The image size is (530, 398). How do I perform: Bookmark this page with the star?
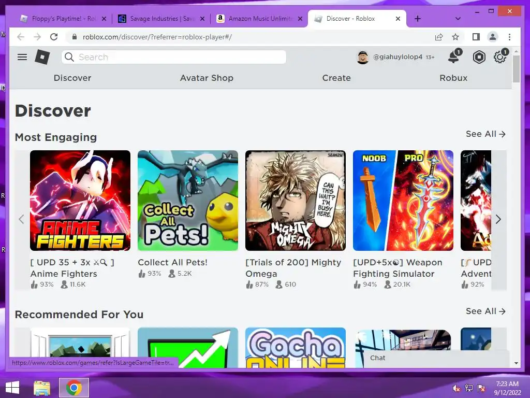(455, 37)
